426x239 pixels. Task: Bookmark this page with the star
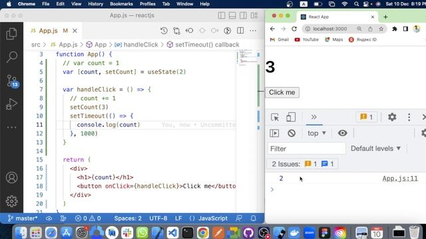(x=381, y=29)
